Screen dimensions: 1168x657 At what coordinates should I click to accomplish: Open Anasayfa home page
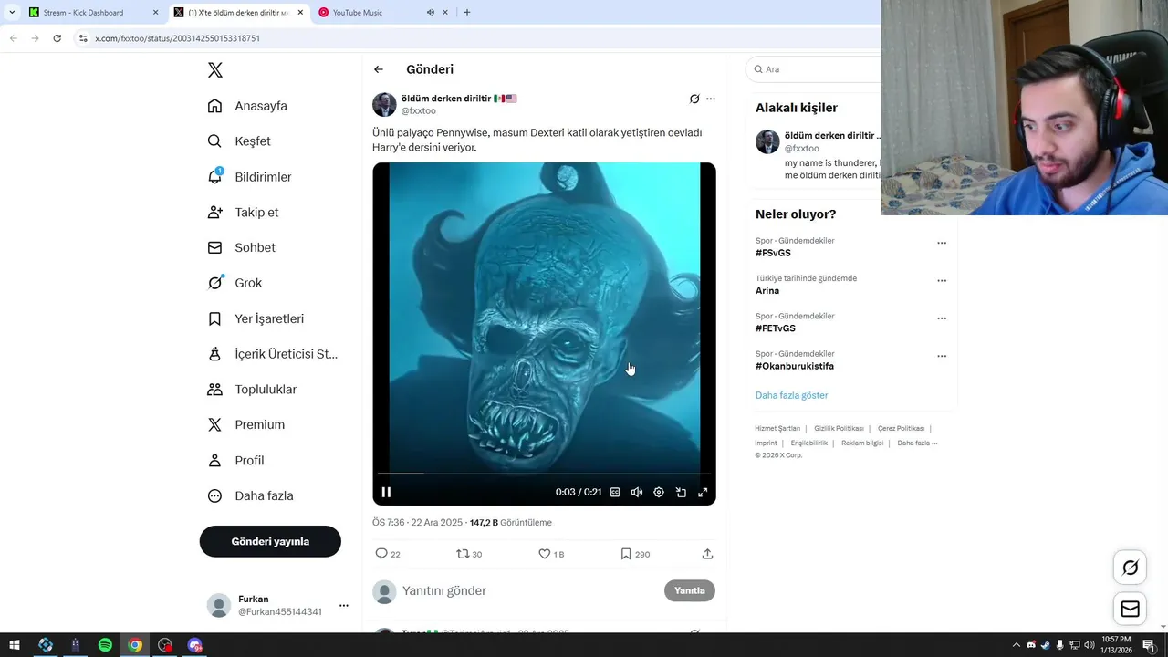pos(247,106)
